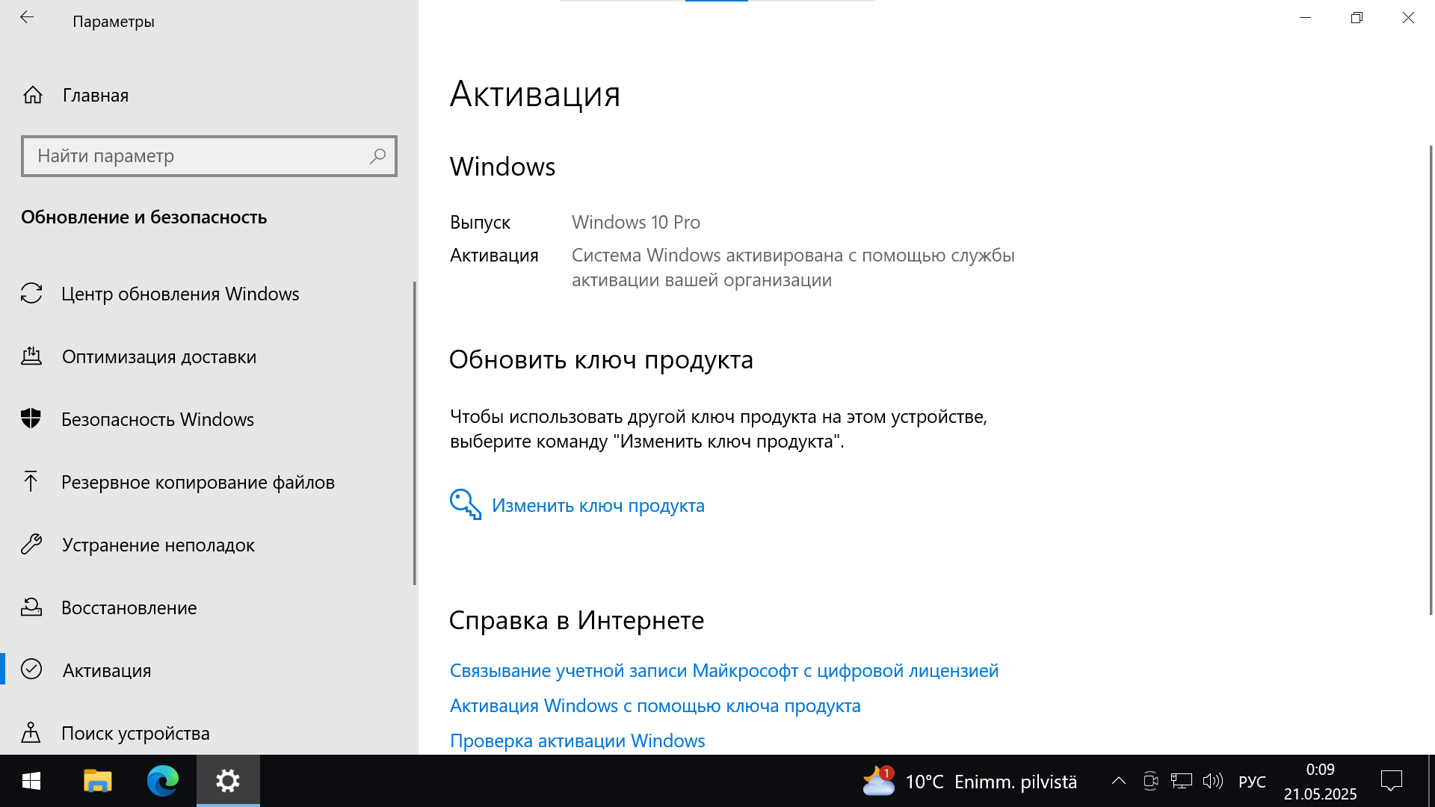Click the Поиск устройства locator icon

pos(31,732)
